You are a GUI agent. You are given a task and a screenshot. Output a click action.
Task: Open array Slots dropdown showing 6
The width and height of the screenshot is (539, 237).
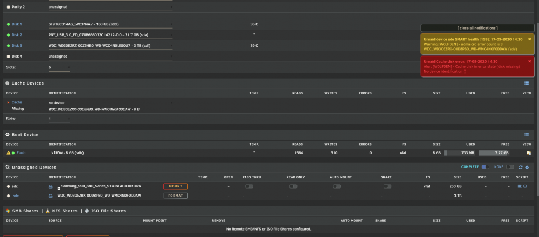tap(59, 67)
